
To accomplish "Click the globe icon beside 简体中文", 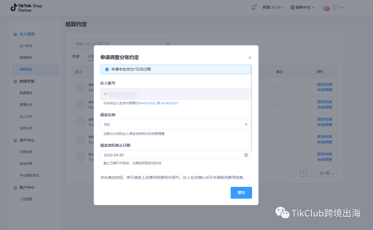I will [293, 8].
